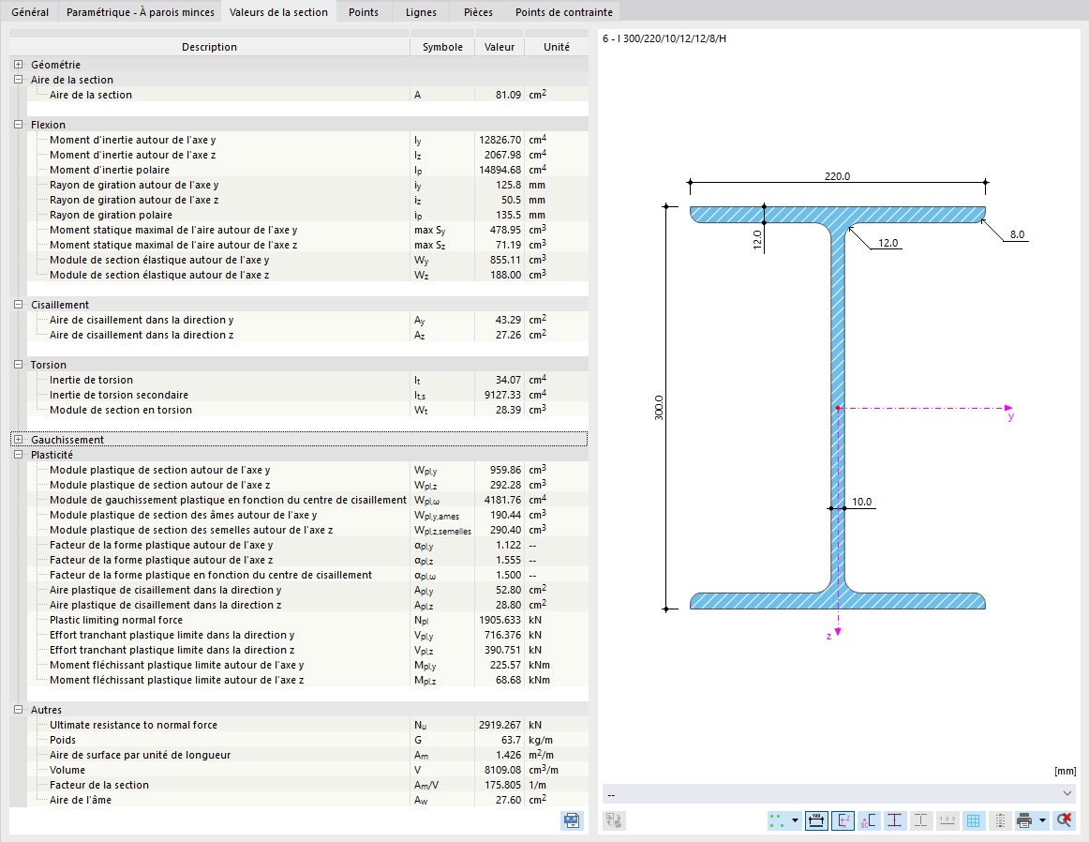Switch to the Points tab
Viewport: 1089px width, 842px height.
tap(364, 12)
